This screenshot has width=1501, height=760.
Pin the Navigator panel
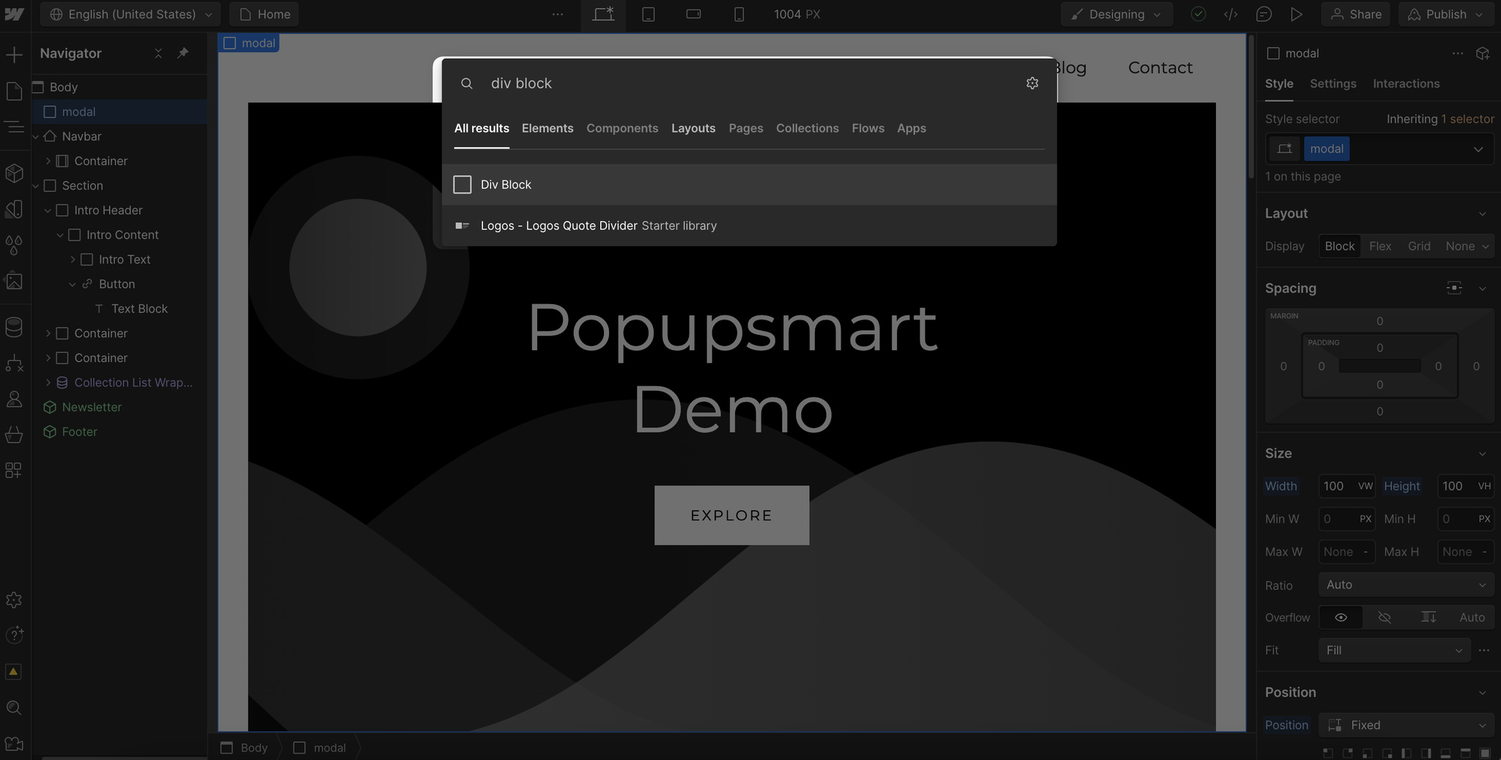(183, 53)
